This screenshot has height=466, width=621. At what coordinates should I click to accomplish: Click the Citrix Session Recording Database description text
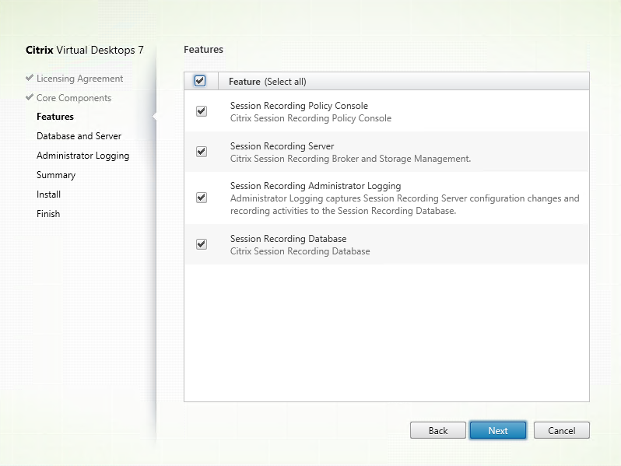pos(300,251)
